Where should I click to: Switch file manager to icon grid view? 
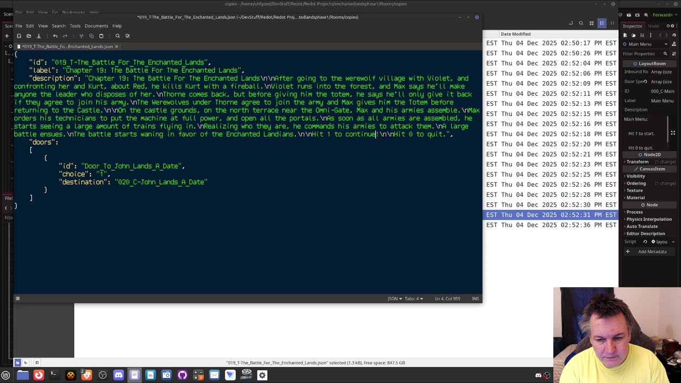591,23
